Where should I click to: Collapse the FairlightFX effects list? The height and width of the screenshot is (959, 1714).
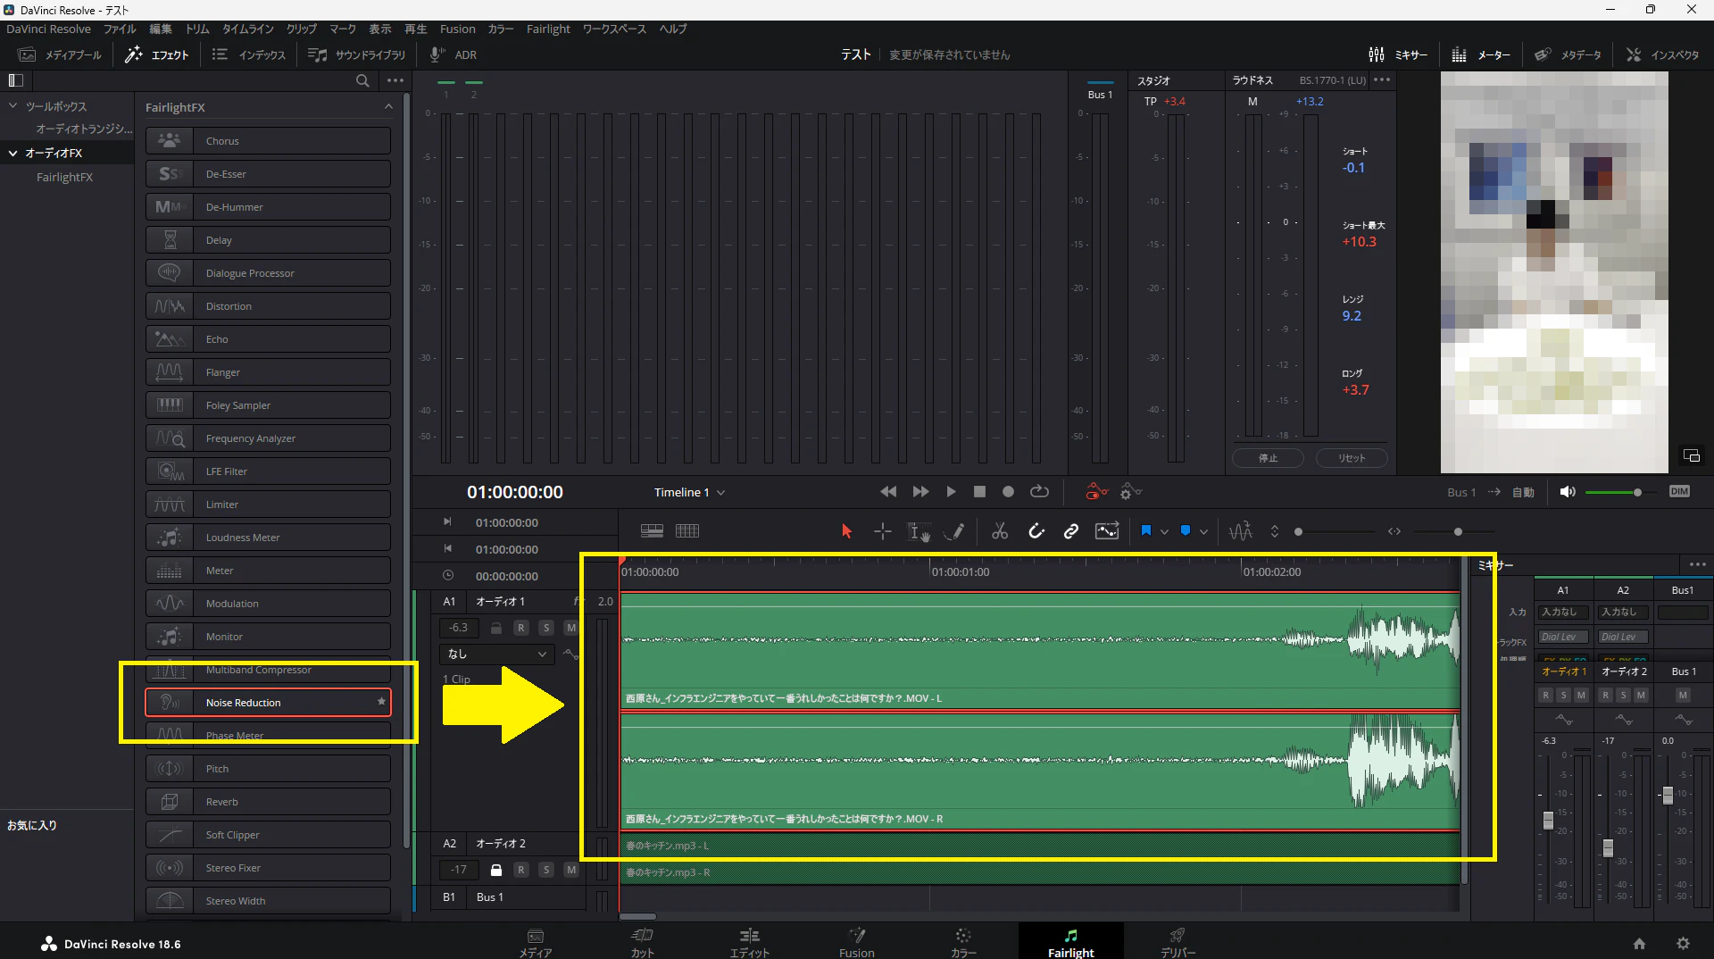pos(388,107)
